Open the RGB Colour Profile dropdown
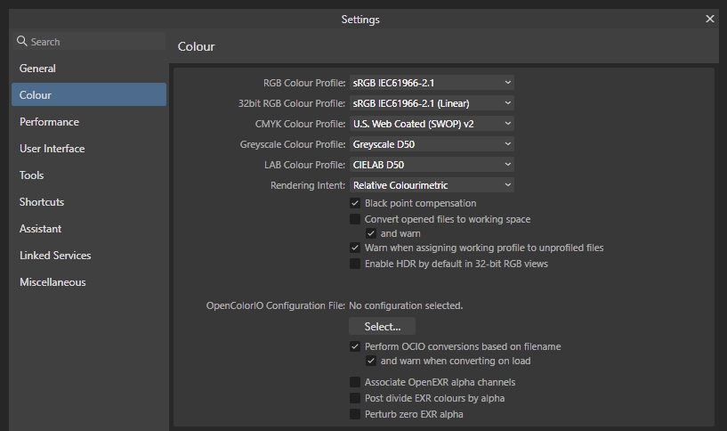The image size is (727, 431). click(432, 83)
